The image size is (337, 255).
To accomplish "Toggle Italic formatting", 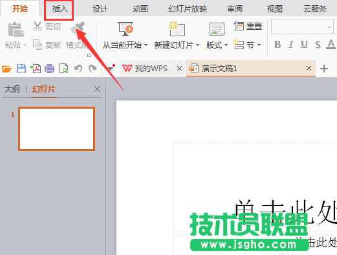I will [x=291, y=45].
